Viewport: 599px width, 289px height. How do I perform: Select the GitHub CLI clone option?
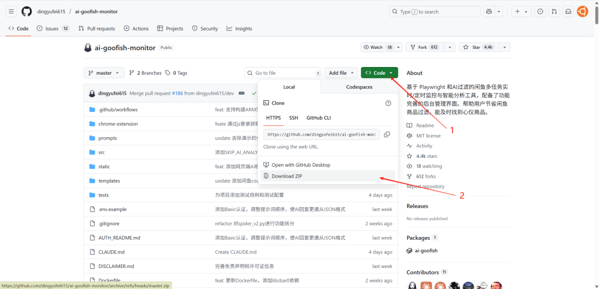click(x=318, y=118)
